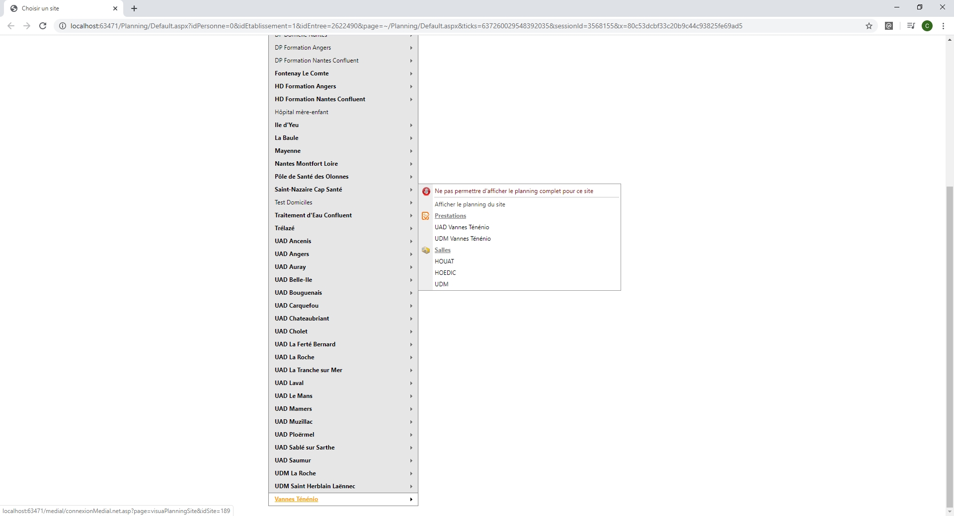Screen dimensions: 954x516
Task: Open the Chrome three-dot menu
Action: pyautogui.click(x=943, y=26)
